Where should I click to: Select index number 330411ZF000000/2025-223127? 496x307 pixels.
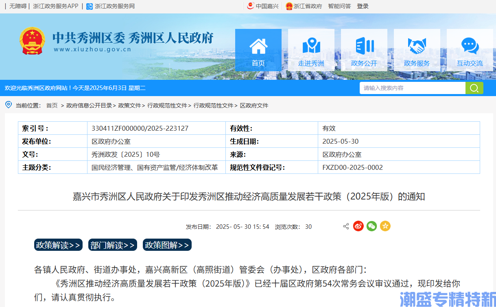[x=140, y=128]
